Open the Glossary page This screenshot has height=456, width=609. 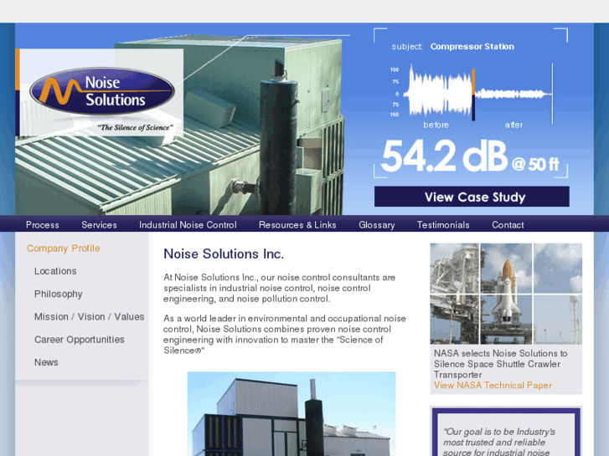pyautogui.click(x=377, y=225)
